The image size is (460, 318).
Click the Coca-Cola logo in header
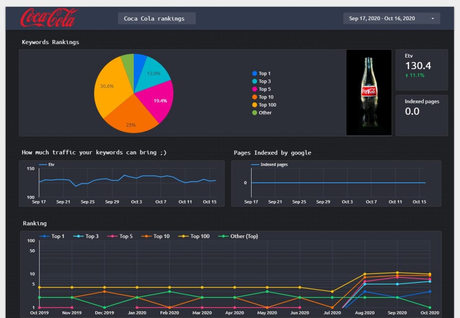coord(49,18)
